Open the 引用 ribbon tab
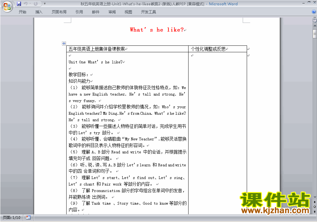Viewport: 317px width, 222px height. coord(79,12)
